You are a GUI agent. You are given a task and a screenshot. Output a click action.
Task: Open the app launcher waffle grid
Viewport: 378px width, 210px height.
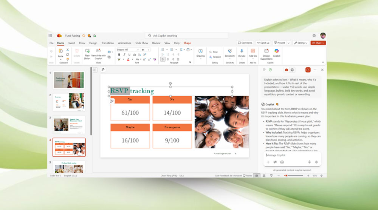point(50,36)
